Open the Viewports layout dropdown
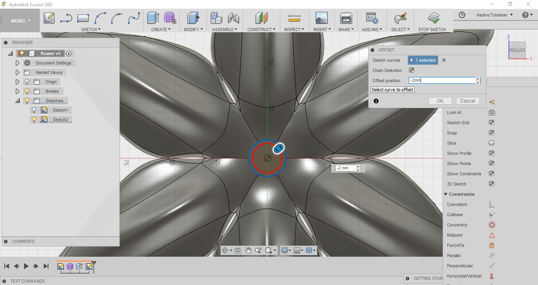The image size is (538, 285). [x=311, y=250]
